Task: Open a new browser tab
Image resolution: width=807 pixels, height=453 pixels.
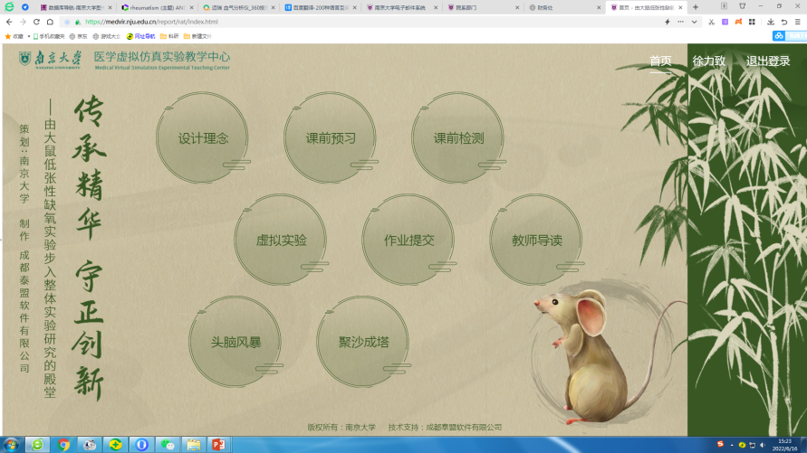Action: click(x=696, y=6)
